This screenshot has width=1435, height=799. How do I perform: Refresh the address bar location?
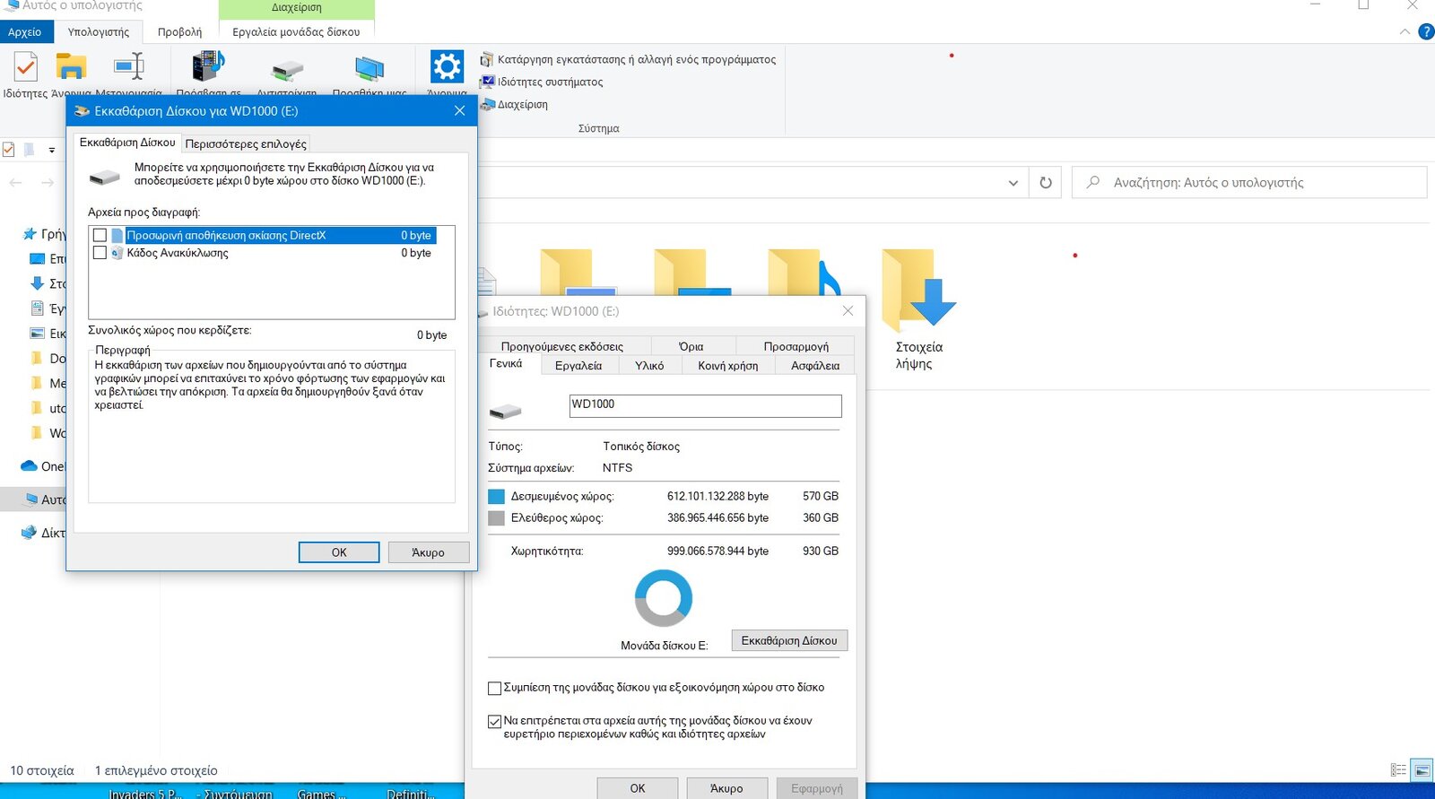pos(1045,183)
